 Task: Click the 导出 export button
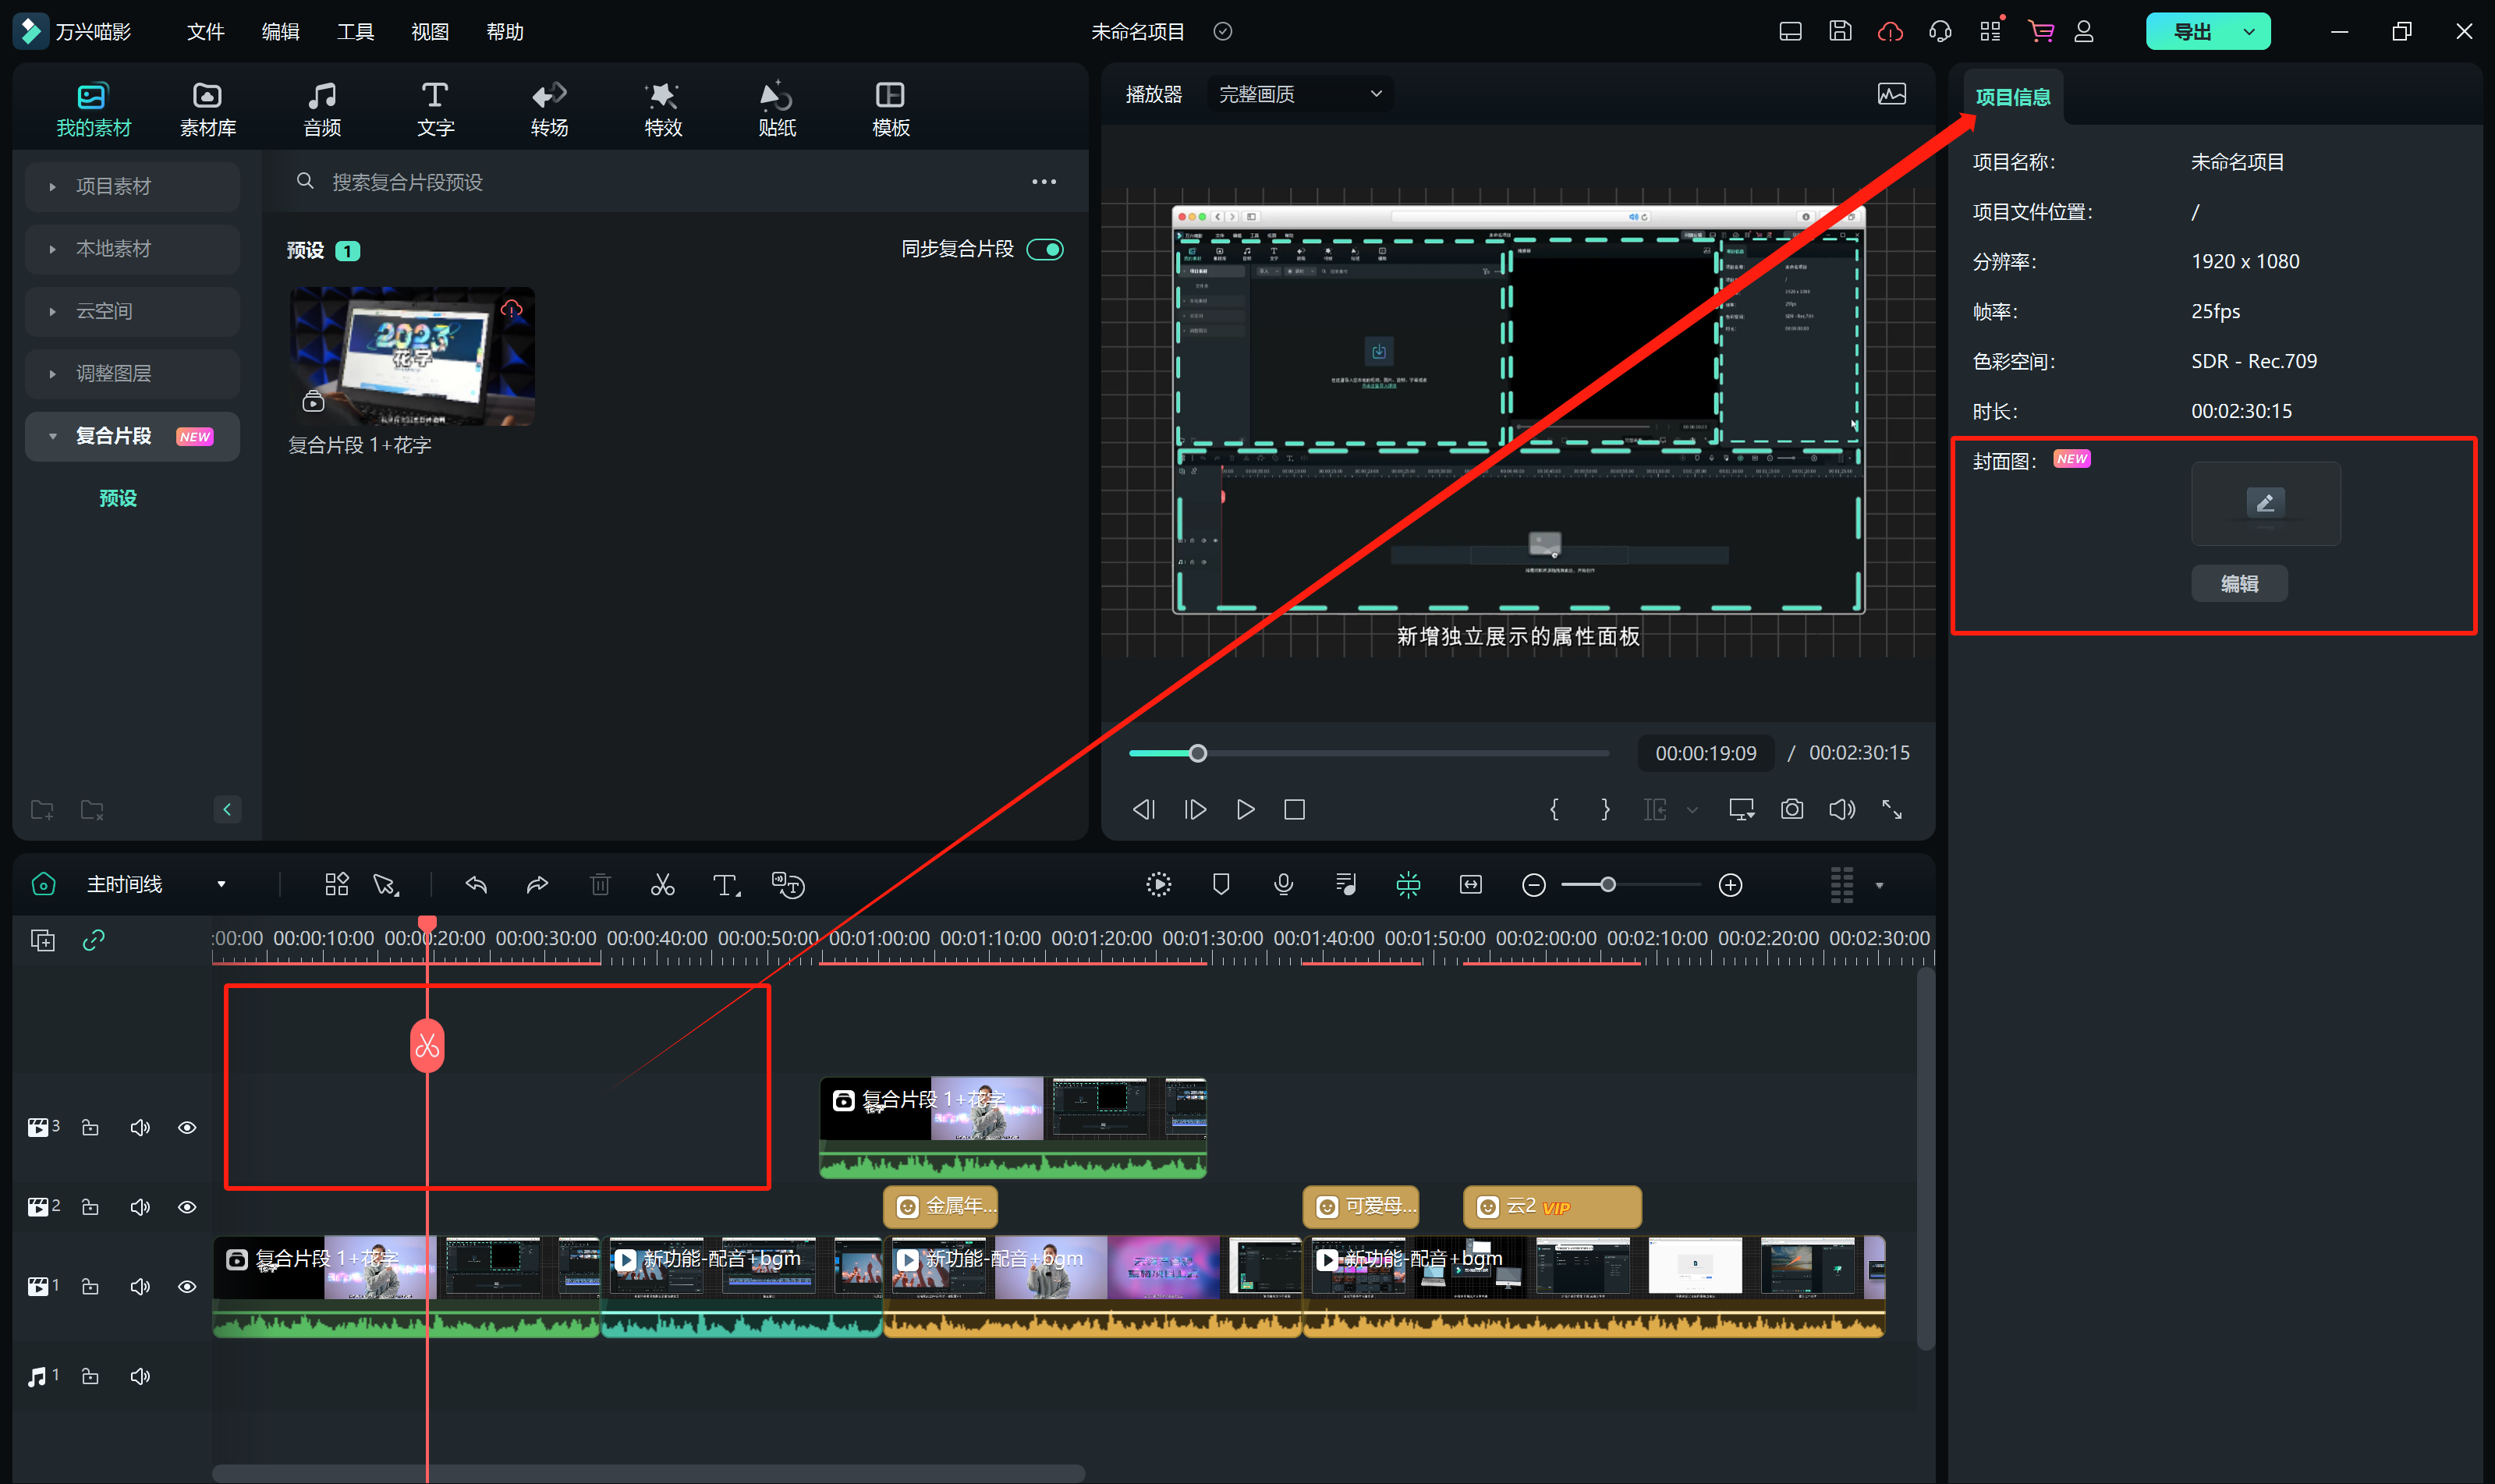tap(2192, 32)
